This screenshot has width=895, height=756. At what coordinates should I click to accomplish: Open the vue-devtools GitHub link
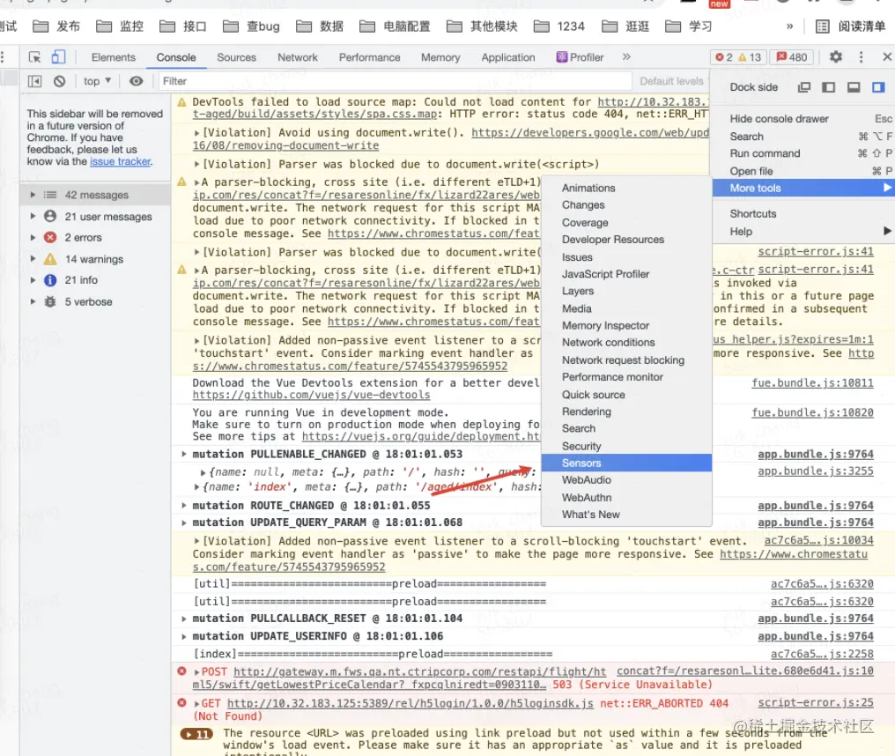point(311,395)
